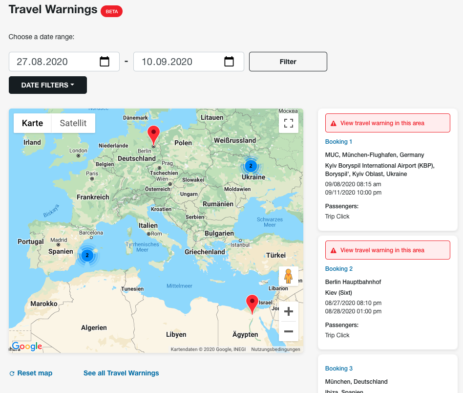
Task: Open the Booking 1 link
Action: coord(338,142)
